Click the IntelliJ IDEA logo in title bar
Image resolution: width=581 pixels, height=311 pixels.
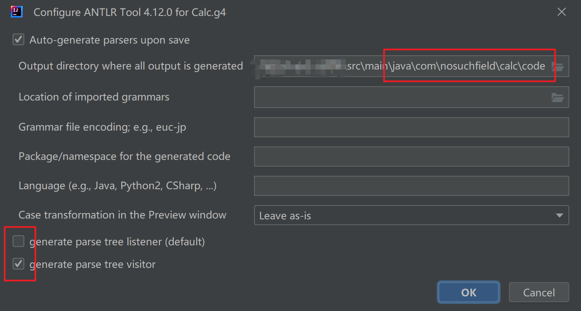[x=17, y=12]
